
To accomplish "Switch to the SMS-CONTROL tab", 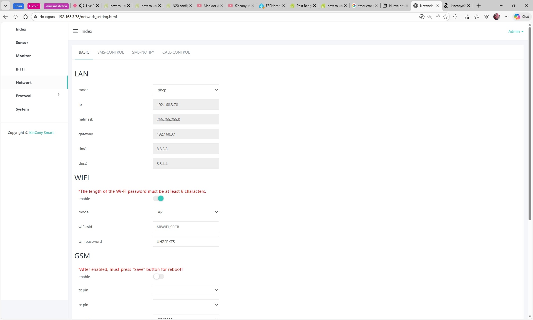I will (x=110, y=52).
